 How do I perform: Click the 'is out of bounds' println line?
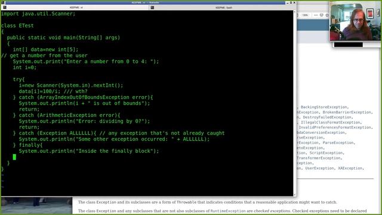84,103
